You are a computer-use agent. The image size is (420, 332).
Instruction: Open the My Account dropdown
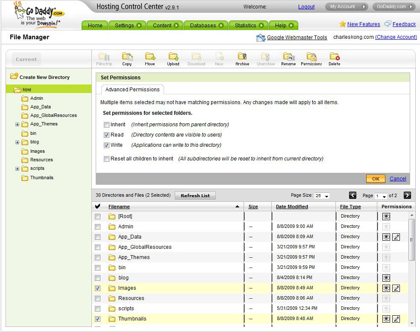click(x=347, y=7)
